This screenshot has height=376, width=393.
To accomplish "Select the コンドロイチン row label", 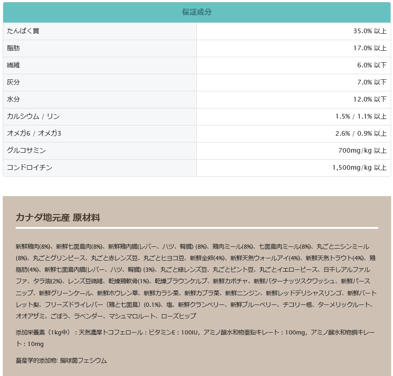I will point(30,168).
